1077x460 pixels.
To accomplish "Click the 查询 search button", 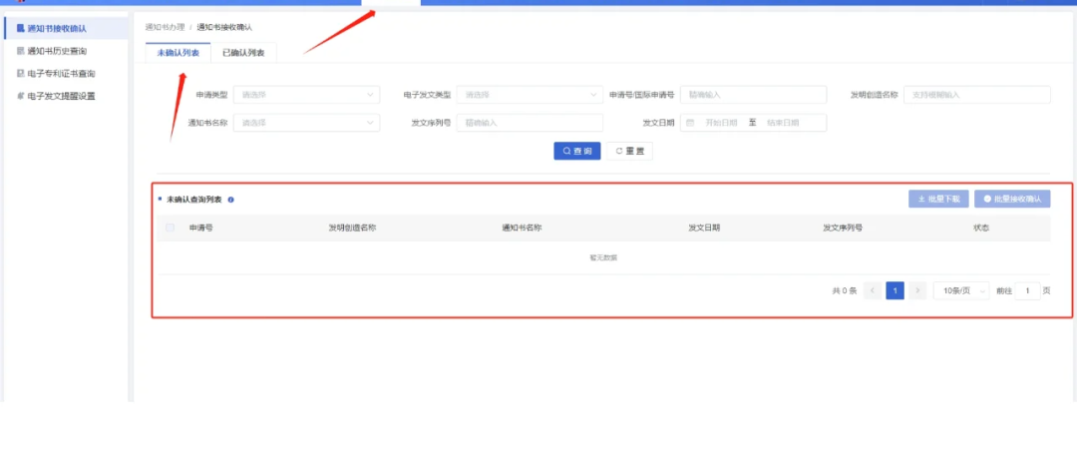I will [x=577, y=152].
